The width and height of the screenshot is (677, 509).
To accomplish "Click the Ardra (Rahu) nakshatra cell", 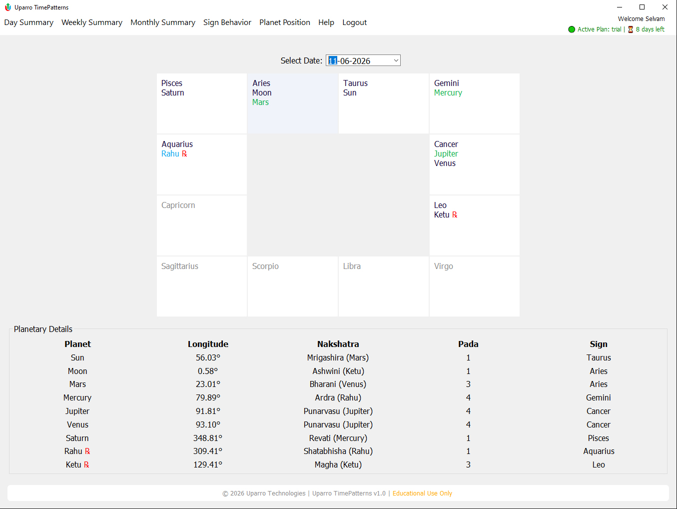I will [338, 397].
